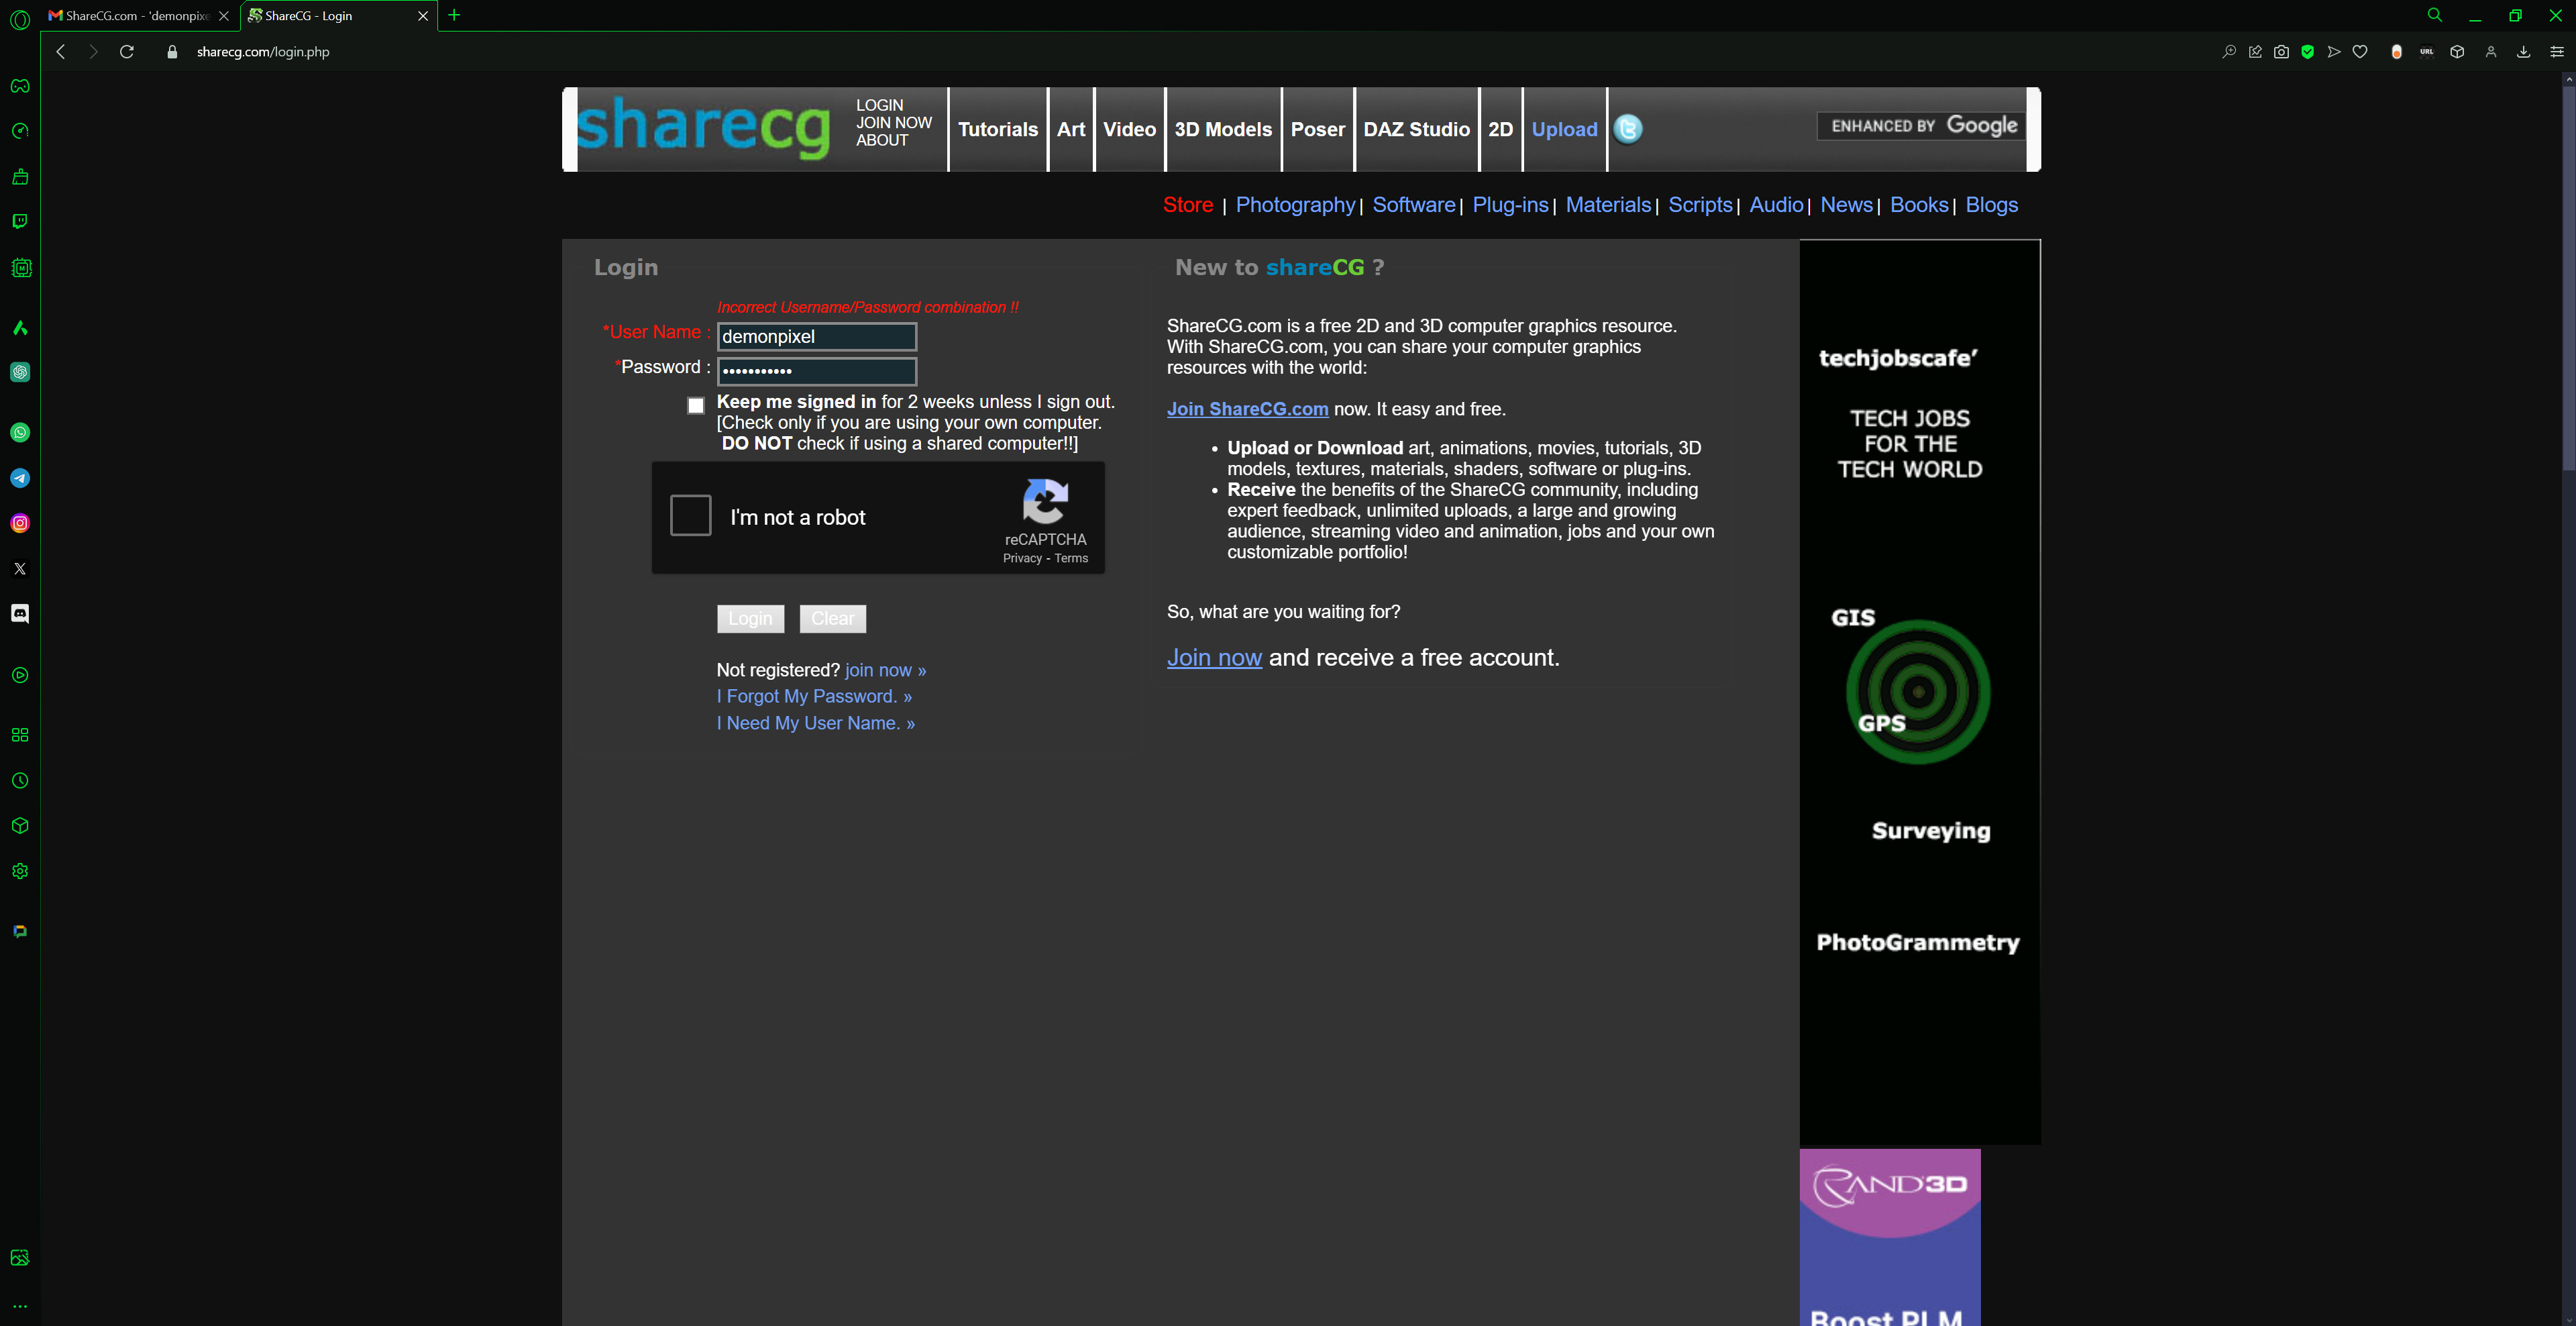Screen dimensions: 2576x1326
Task: Switch to the ShareCG.com Gmail tab
Action: coord(138,16)
